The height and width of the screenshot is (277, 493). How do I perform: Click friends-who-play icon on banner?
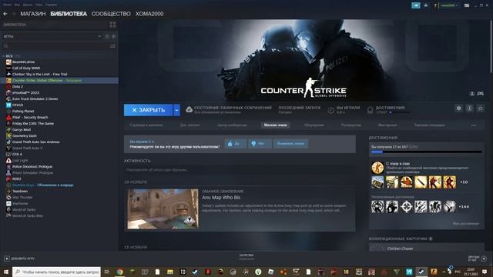click(472, 94)
